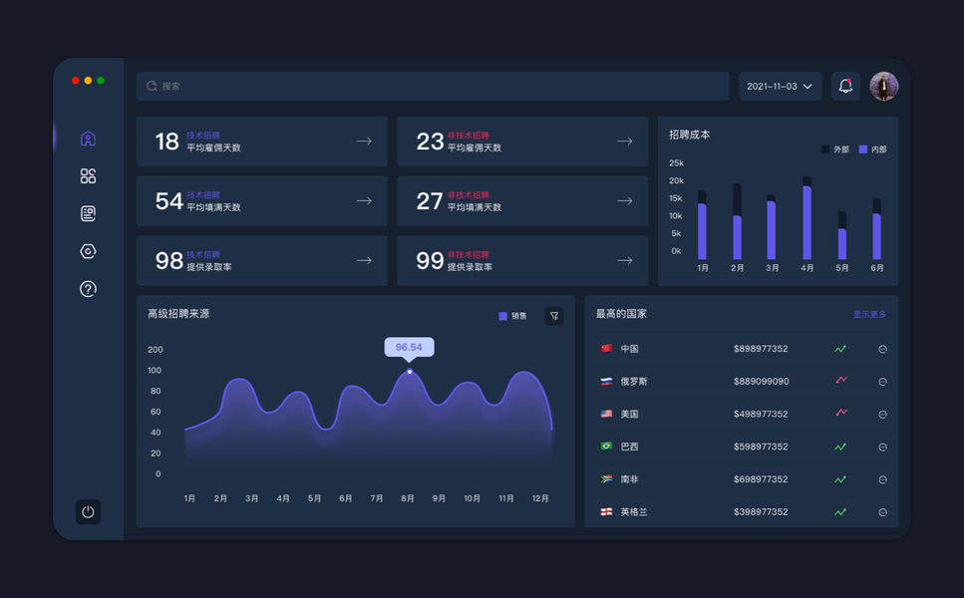Click the Russia flag icon
Viewport: 964px width, 598px height.
coord(606,381)
